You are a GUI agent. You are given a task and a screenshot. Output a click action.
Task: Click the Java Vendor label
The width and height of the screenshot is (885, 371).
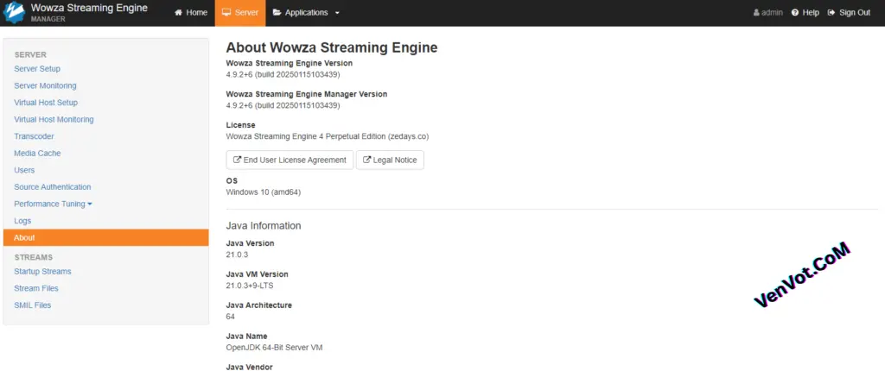tap(250, 367)
